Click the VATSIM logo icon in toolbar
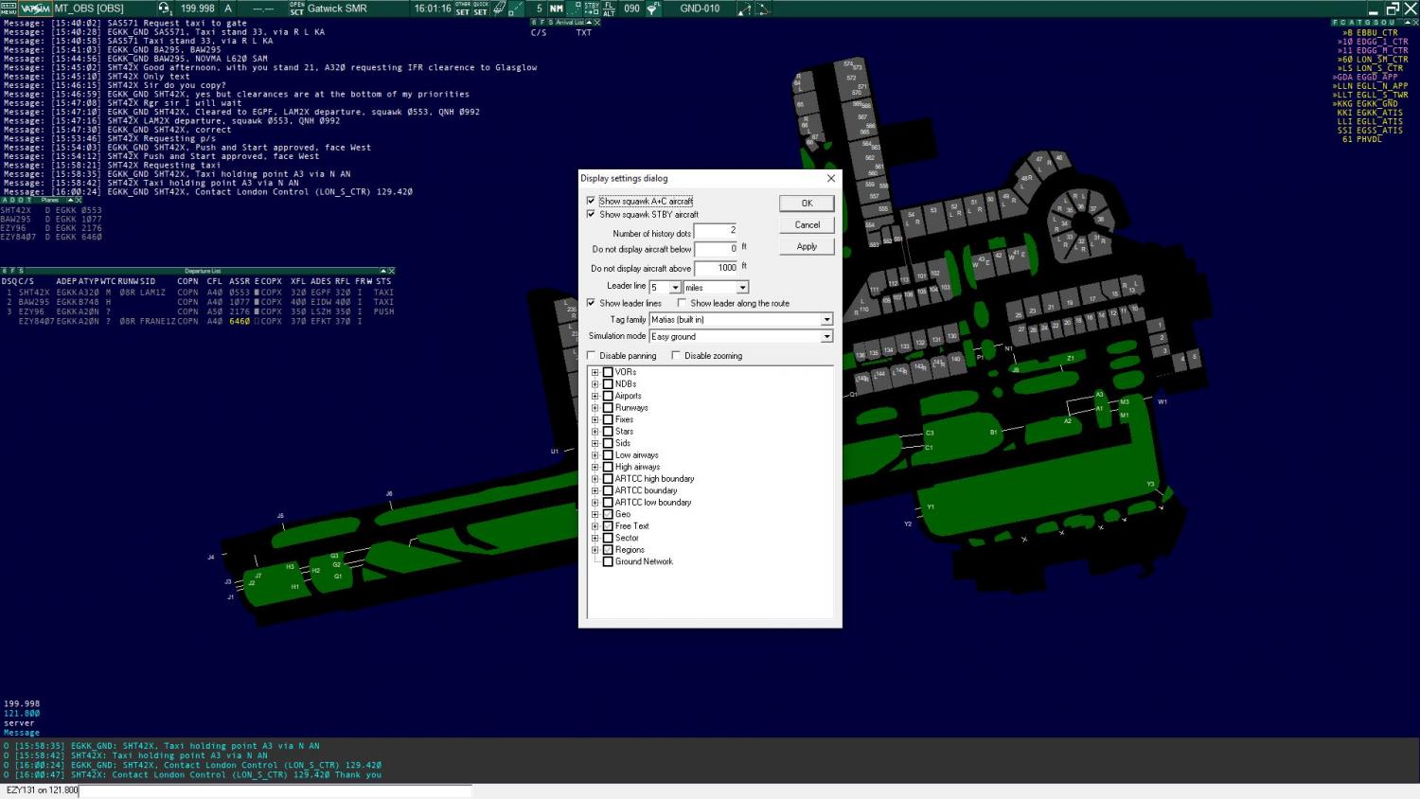This screenshot has height=799, width=1420. [36, 9]
